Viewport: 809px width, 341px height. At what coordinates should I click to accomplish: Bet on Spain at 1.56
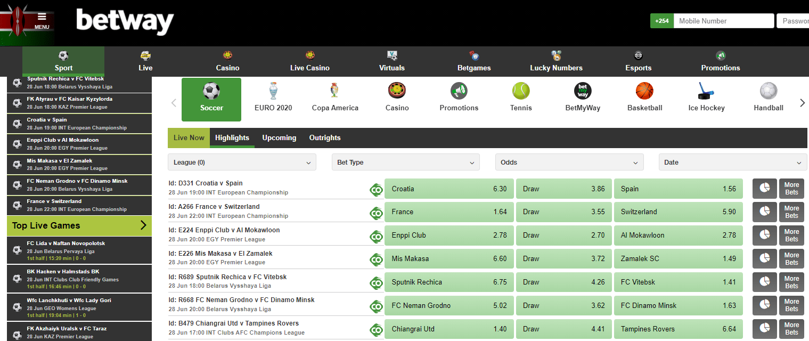click(679, 189)
